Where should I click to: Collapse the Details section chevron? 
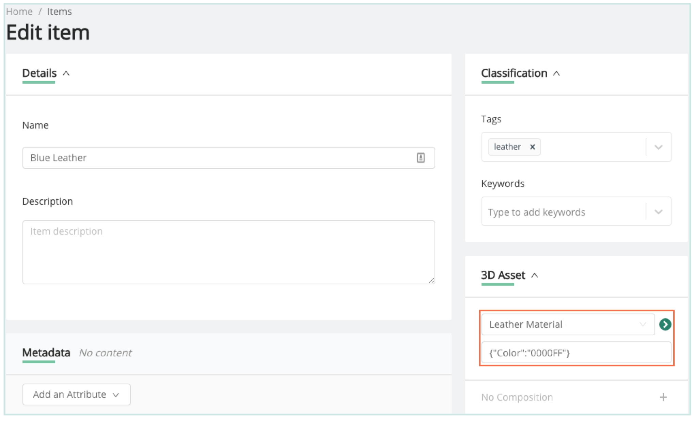[x=66, y=73]
